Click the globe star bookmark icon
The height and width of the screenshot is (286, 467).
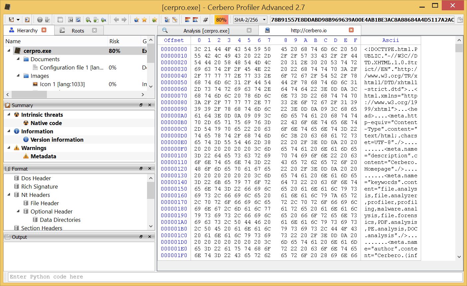tap(136, 20)
